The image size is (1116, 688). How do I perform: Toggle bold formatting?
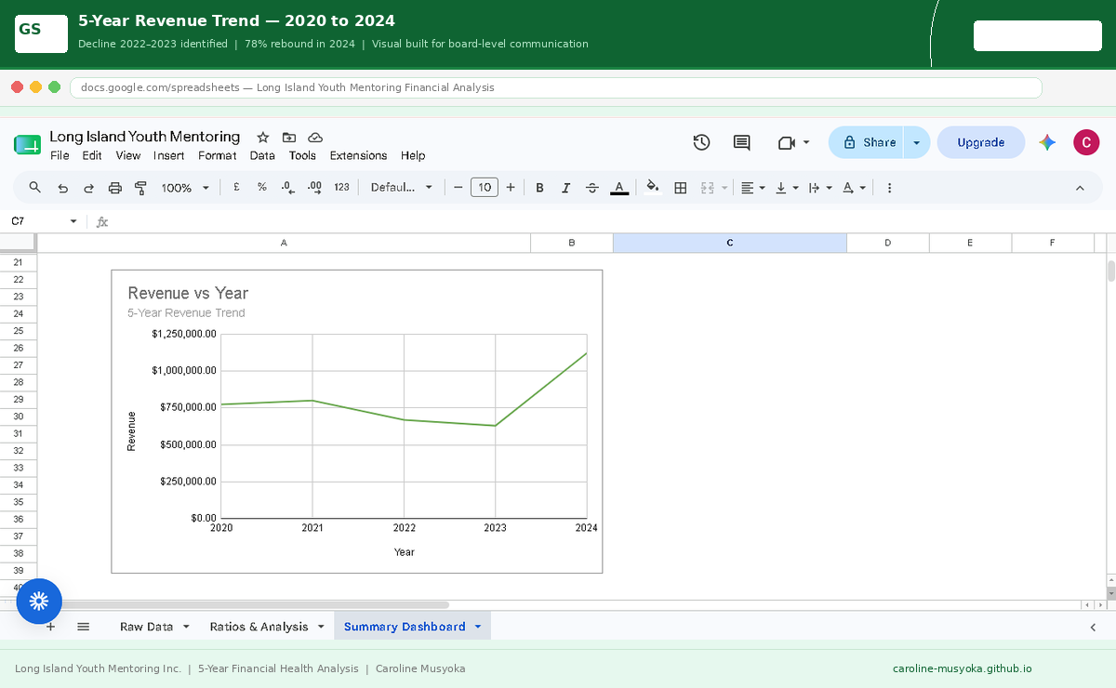point(539,188)
